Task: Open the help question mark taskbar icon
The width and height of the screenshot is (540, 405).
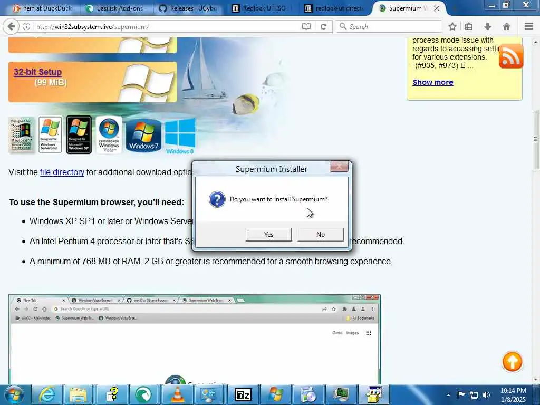Action: click(112, 394)
